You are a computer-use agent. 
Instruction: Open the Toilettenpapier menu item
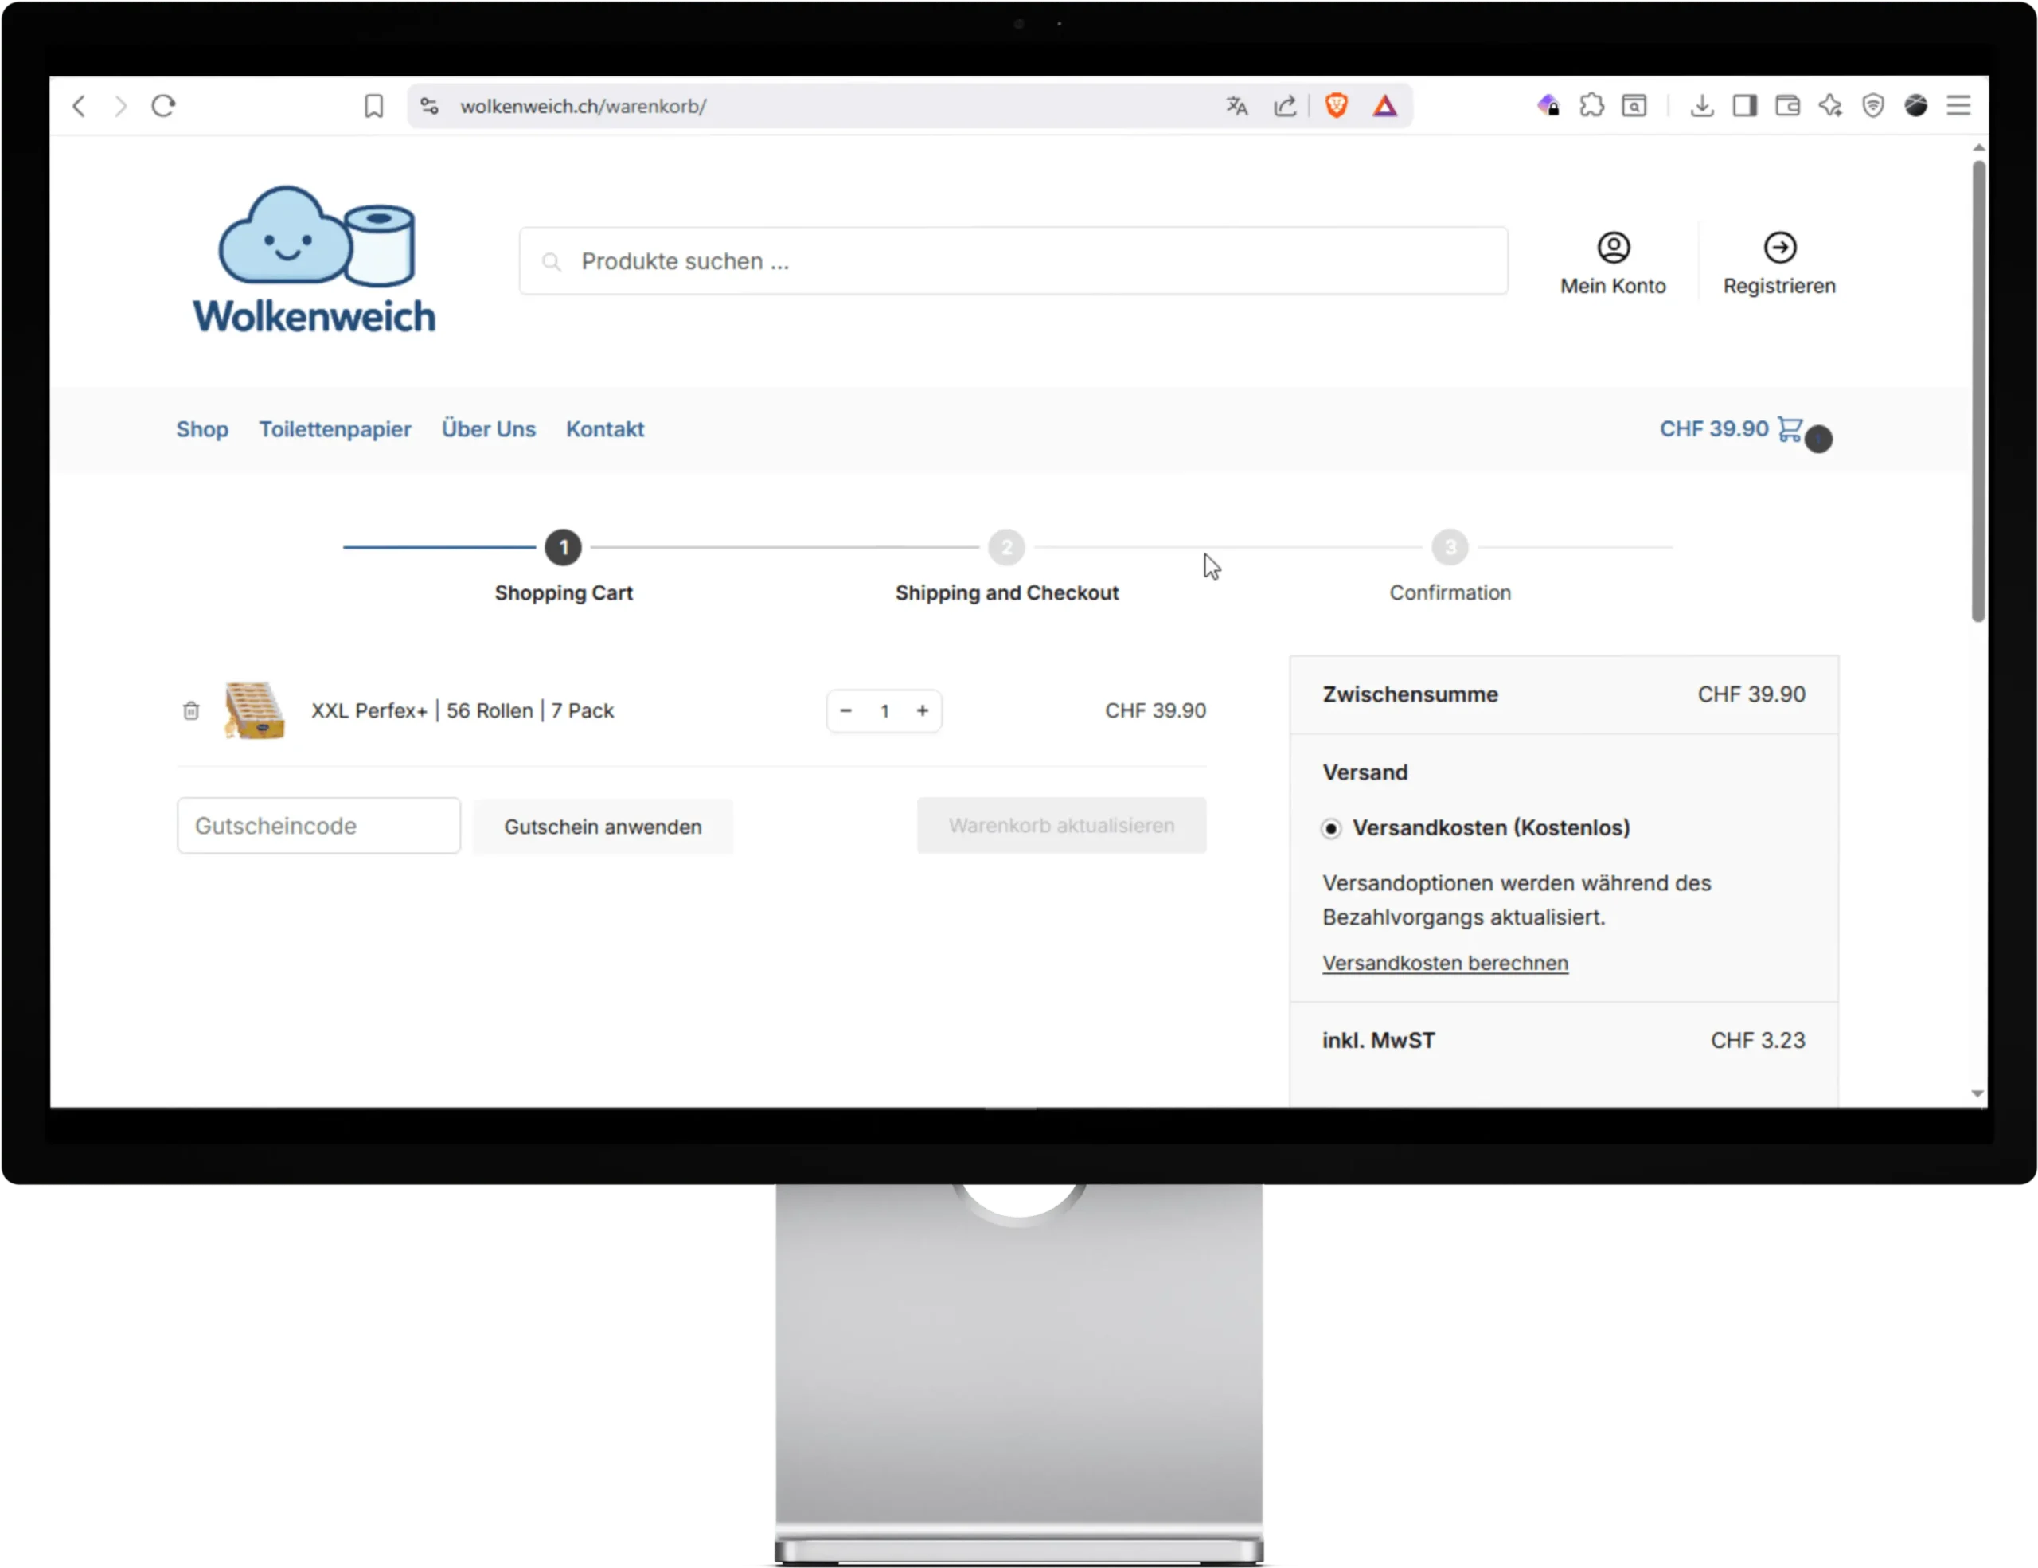coord(335,429)
